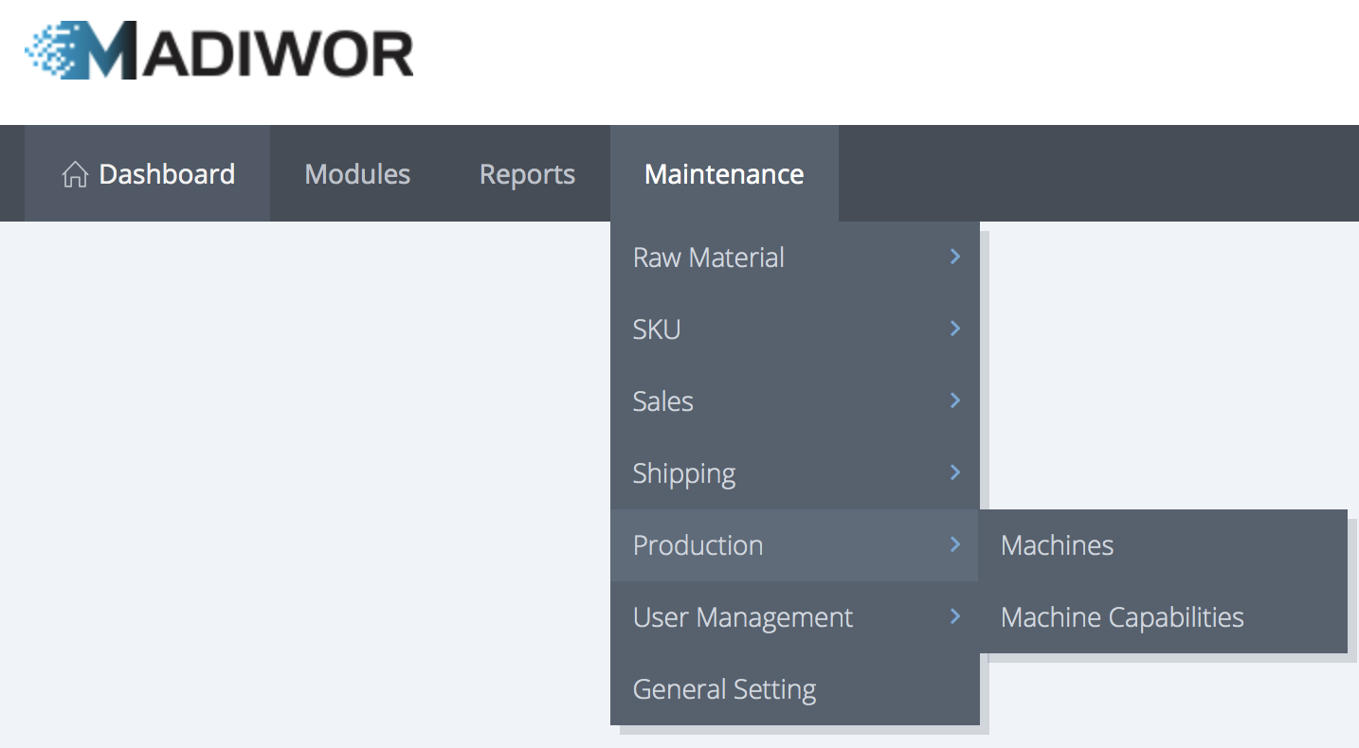
Task: Open the Modules menu
Action: tap(357, 174)
